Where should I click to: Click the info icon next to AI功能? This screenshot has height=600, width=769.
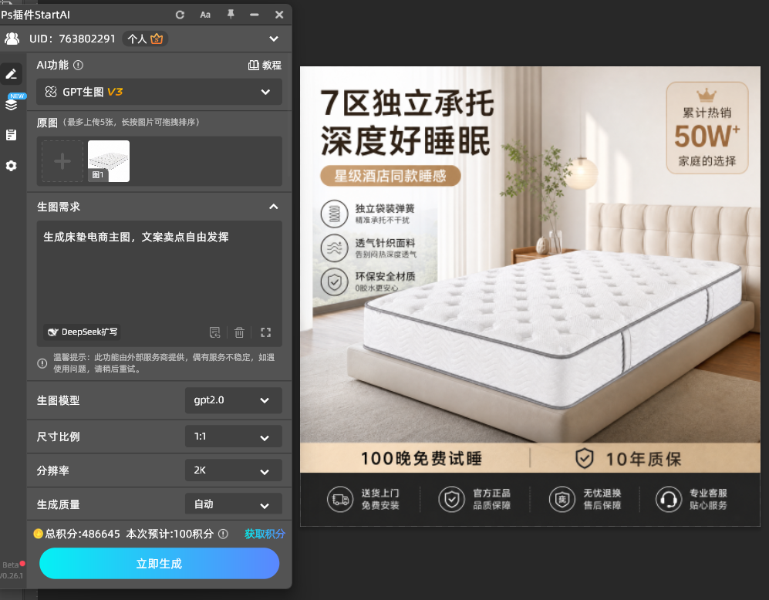tap(78, 65)
